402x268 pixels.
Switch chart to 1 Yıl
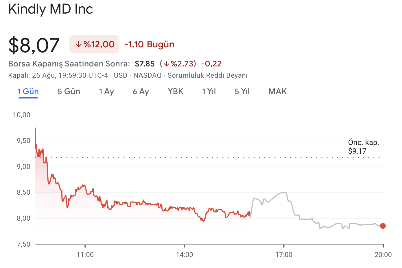(x=209, y=92)
